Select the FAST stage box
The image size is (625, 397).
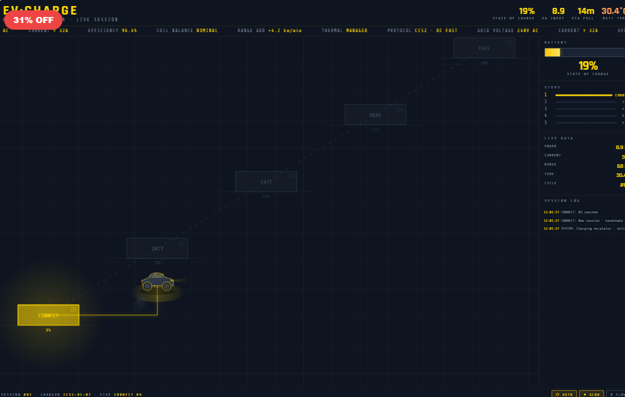pyautogui.click(x=266, y=182)
